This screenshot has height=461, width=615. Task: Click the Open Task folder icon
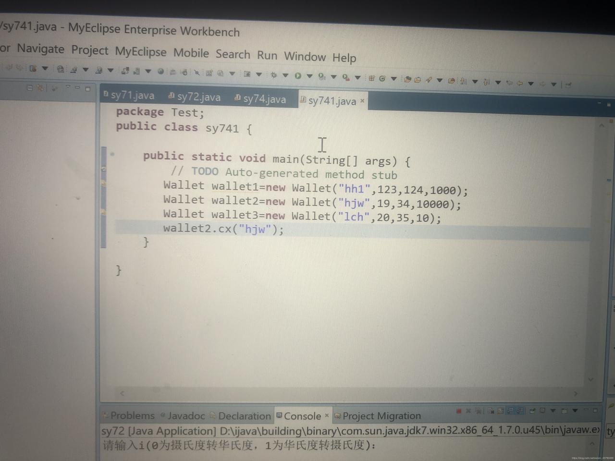click(x=418, y=80)
